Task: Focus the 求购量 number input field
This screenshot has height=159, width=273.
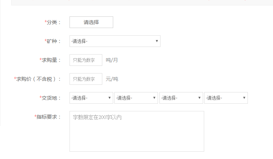Action: point(86,60)
